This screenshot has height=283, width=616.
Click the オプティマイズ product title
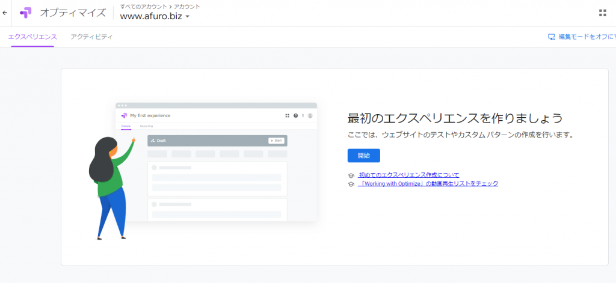pyautogui.click(x=73, y=13)
